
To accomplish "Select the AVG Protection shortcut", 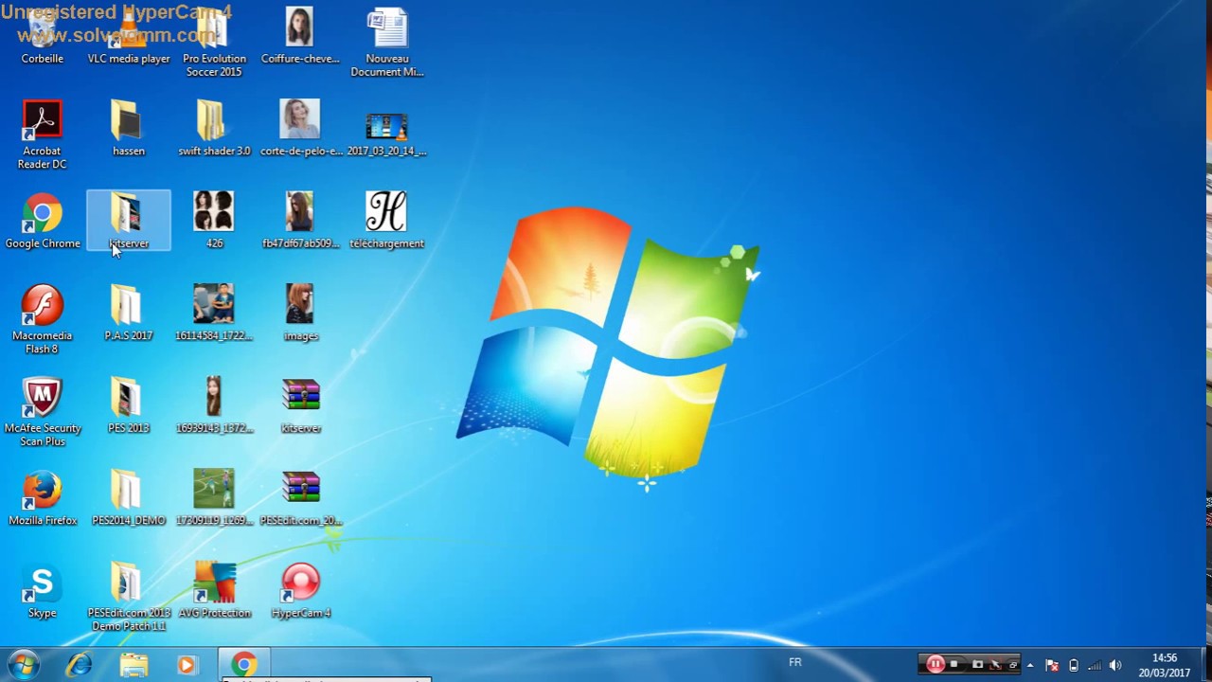I will [215, 591].
